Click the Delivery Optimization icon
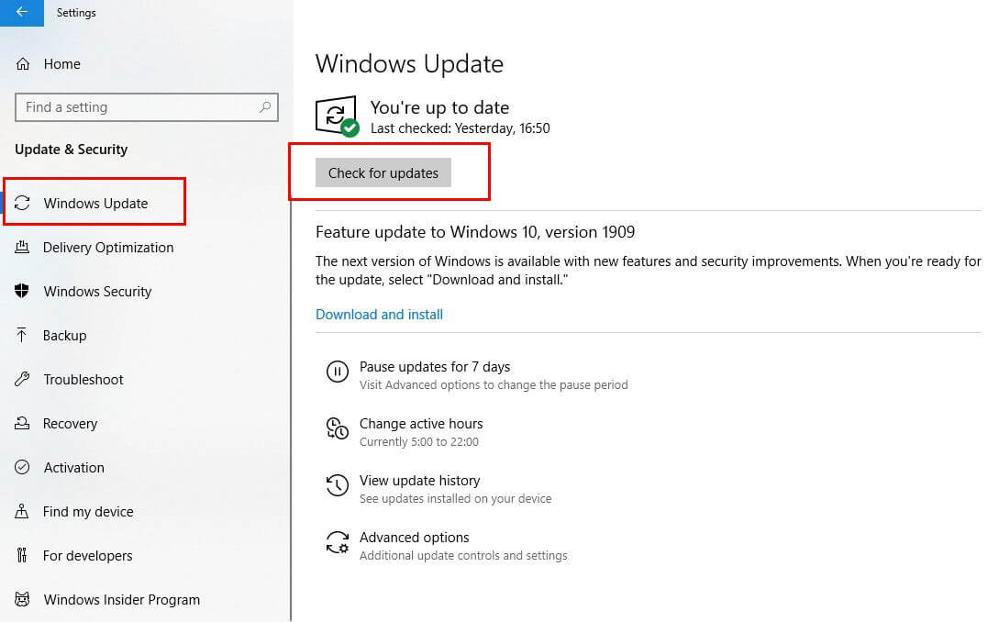The width and height of the screenshot is (988, 622). pyautogui.click(x=25, y=247)
